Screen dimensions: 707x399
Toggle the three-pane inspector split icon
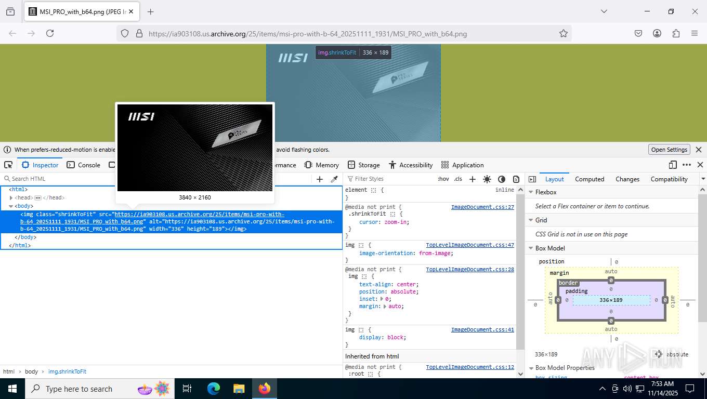(532, 179)
